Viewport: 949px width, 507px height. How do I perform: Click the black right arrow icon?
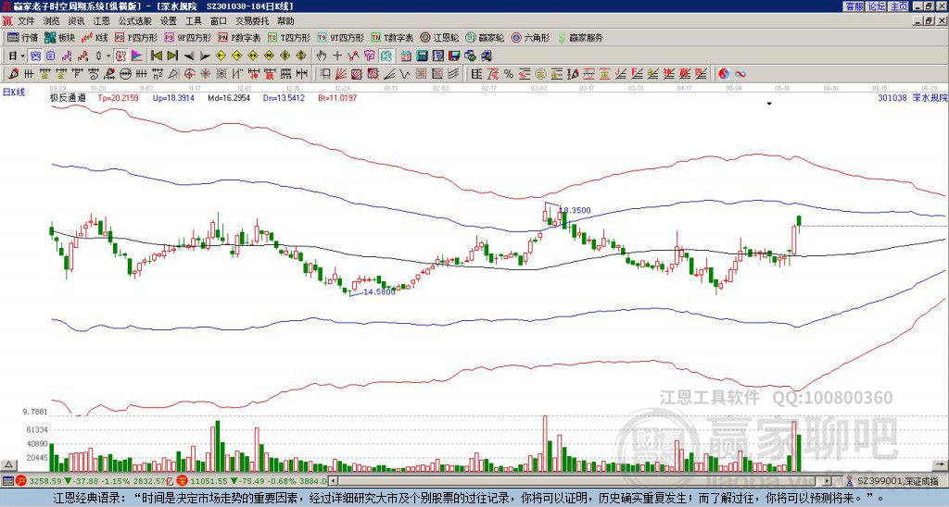[205, 56]
